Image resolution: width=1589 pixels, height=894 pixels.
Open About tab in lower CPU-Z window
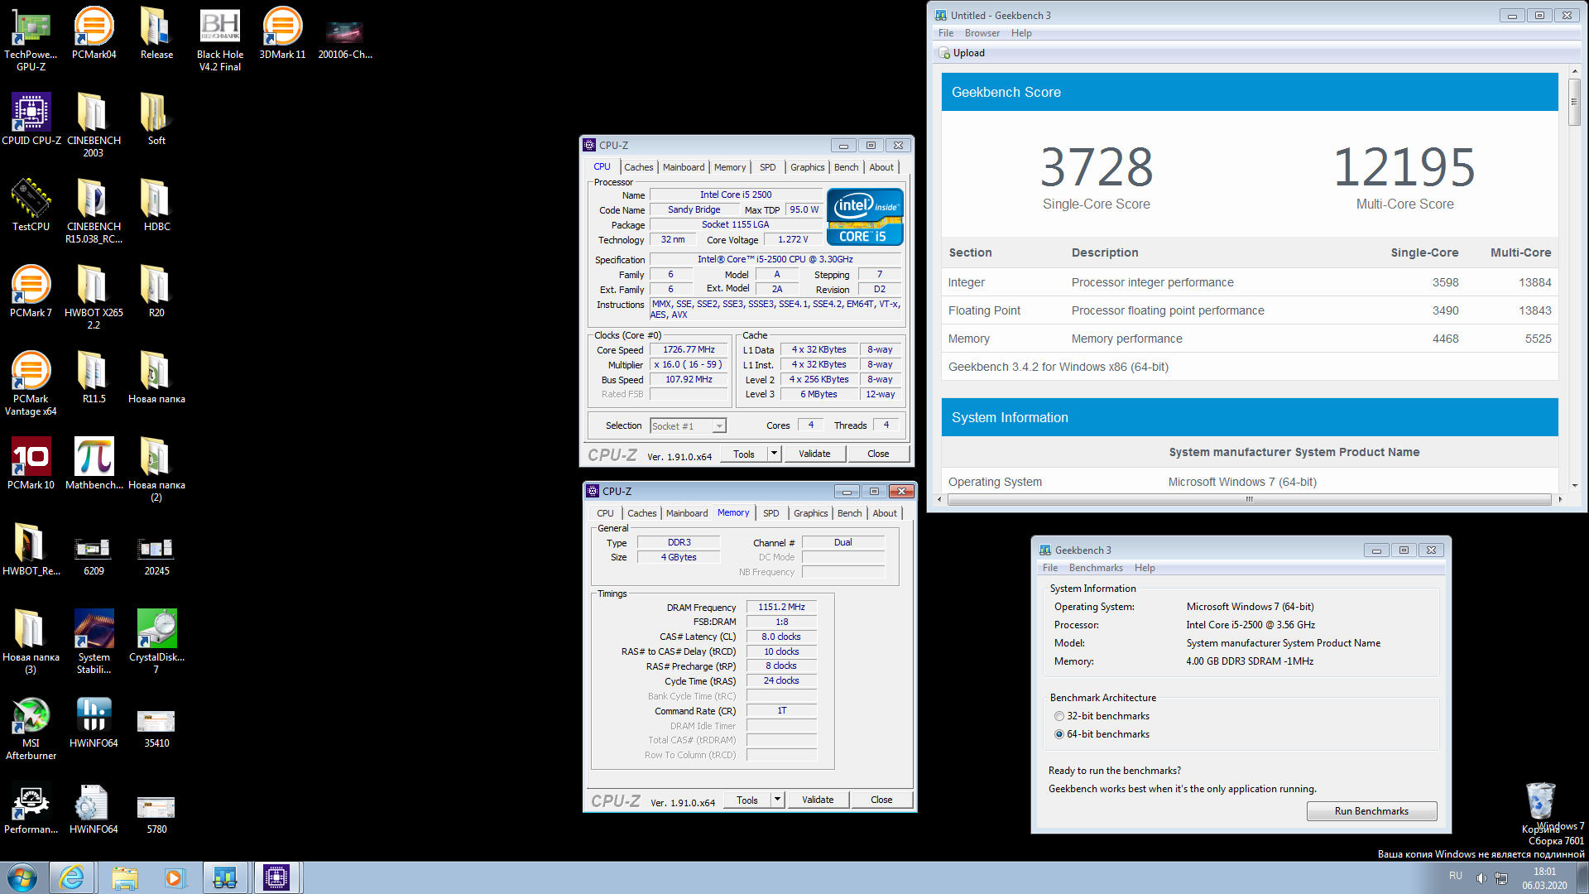point(885,513)
